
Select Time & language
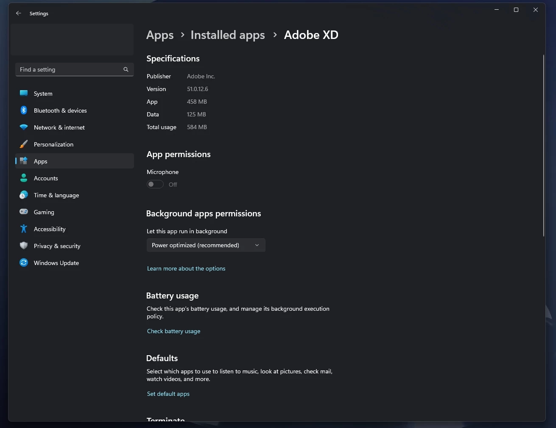point(75,195)
